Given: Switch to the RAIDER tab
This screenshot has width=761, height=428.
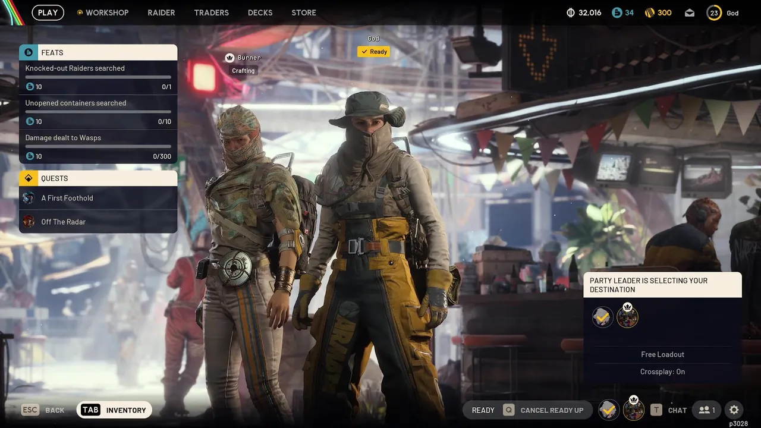Looking at the screenshot, I should pyautogui.click(x=161, y=12).
